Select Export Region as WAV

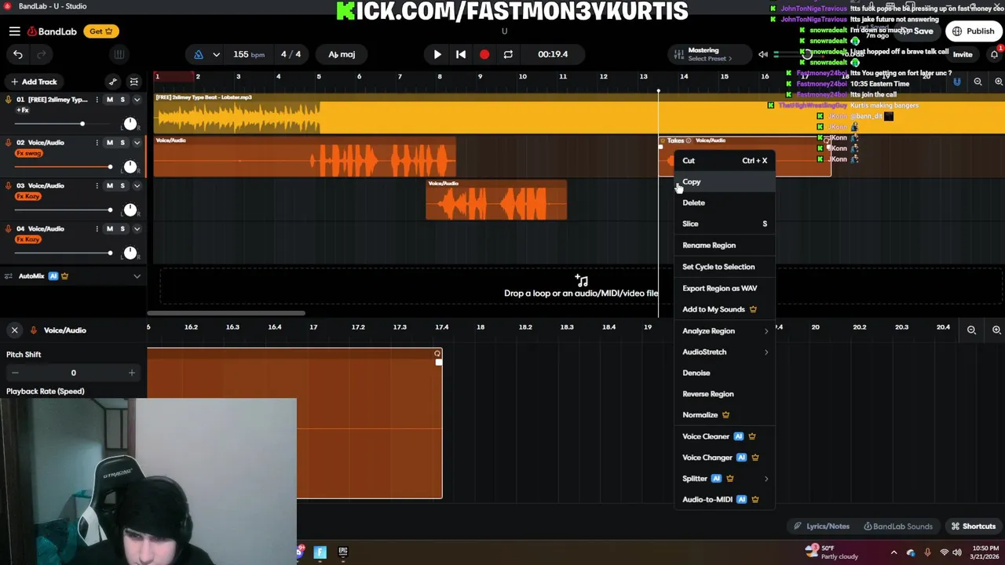pos(725,288)
